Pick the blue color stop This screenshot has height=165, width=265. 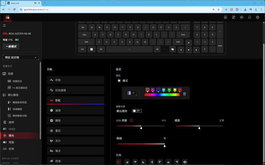tap(158, 90)
